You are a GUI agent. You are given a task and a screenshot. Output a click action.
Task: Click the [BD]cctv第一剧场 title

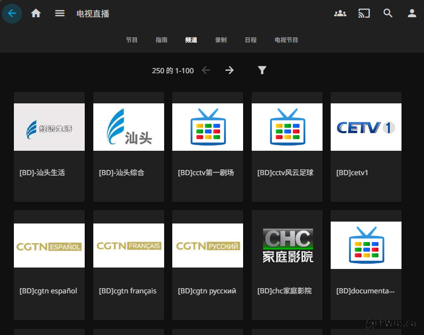tap(206, 172)
